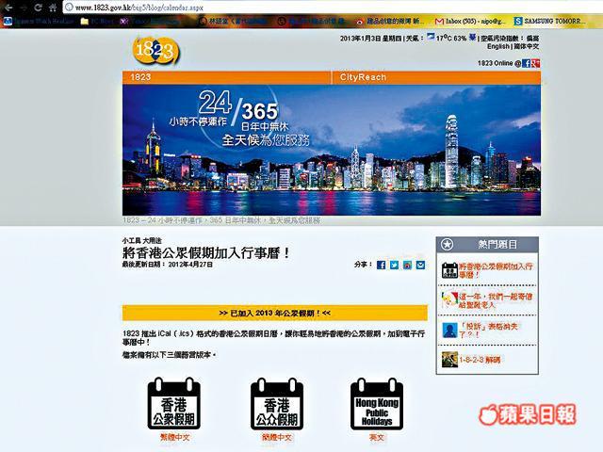Click the 小工具 大用途 label
The image size is (603, 452).
click(142, 241)
